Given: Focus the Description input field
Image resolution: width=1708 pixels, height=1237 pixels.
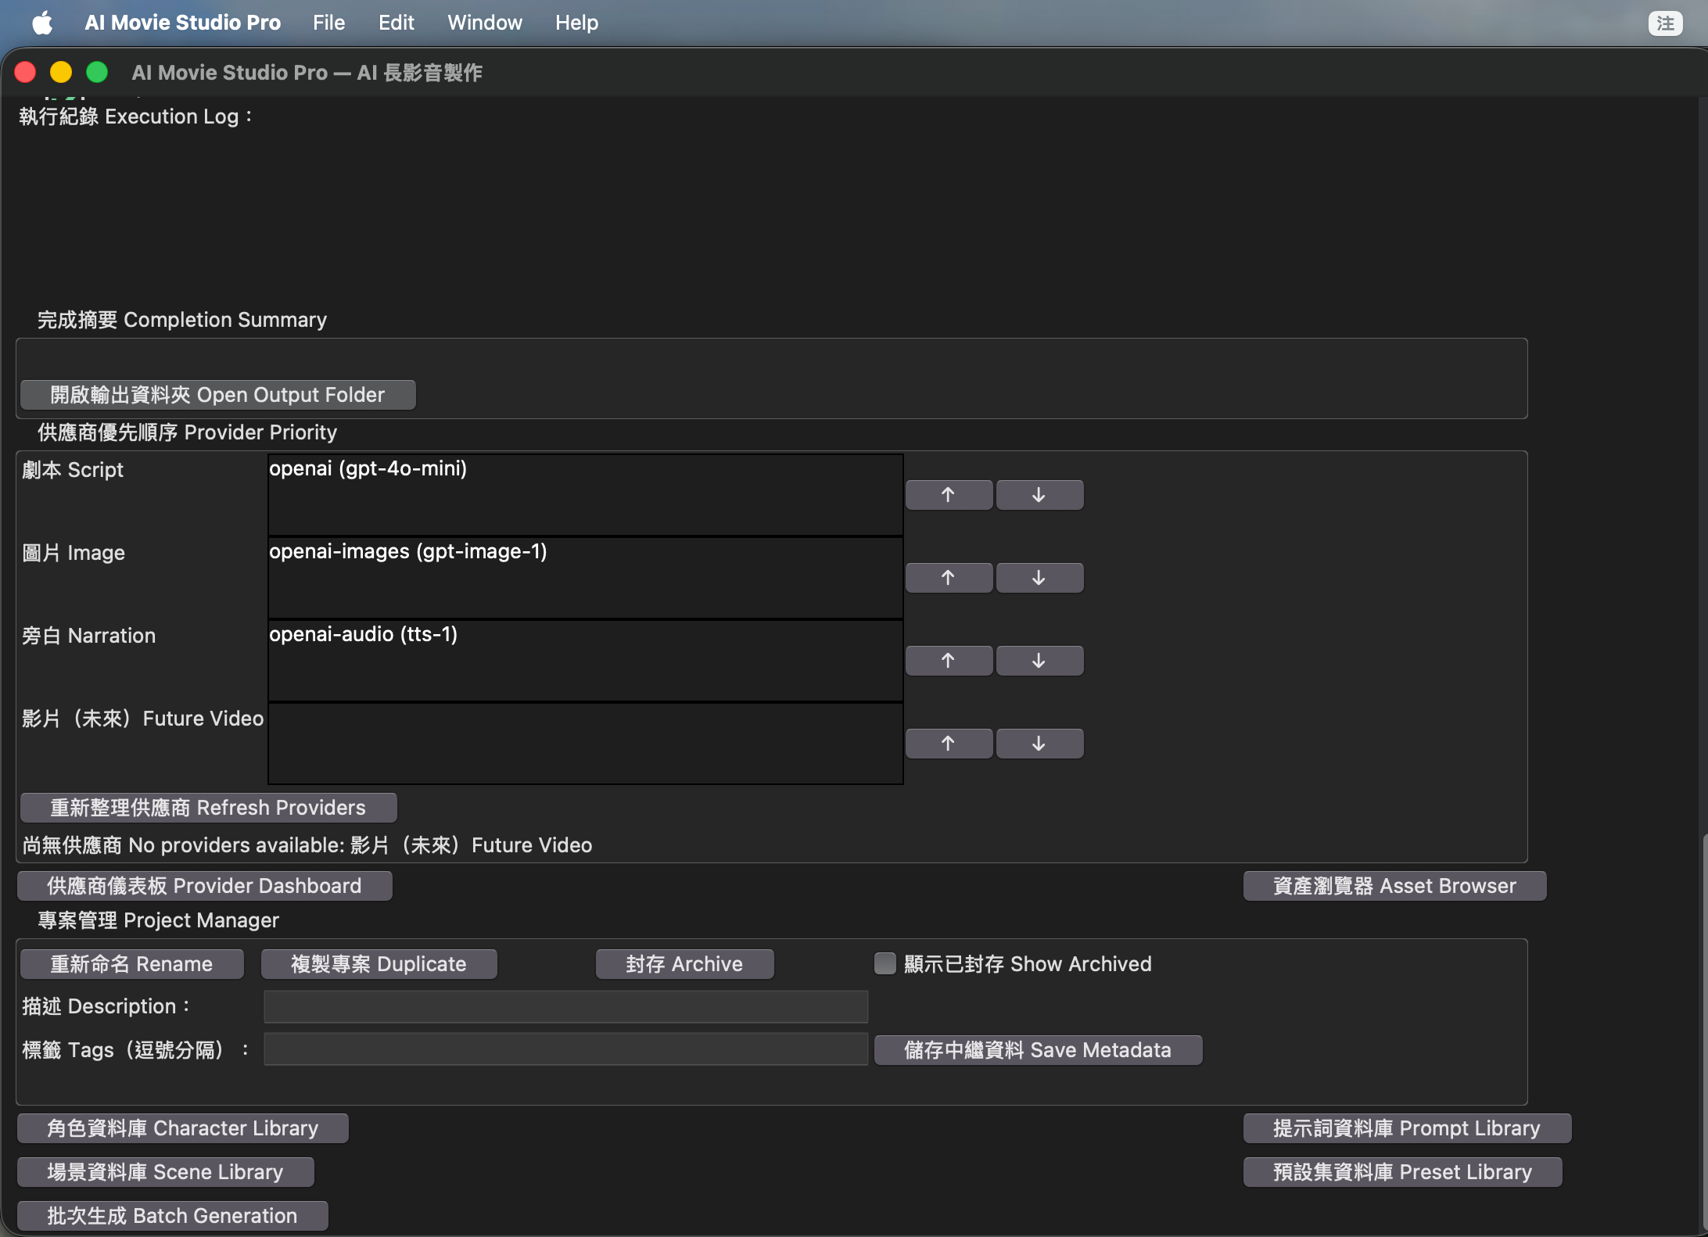Looking at the screenshot, I should [565, 1006].
